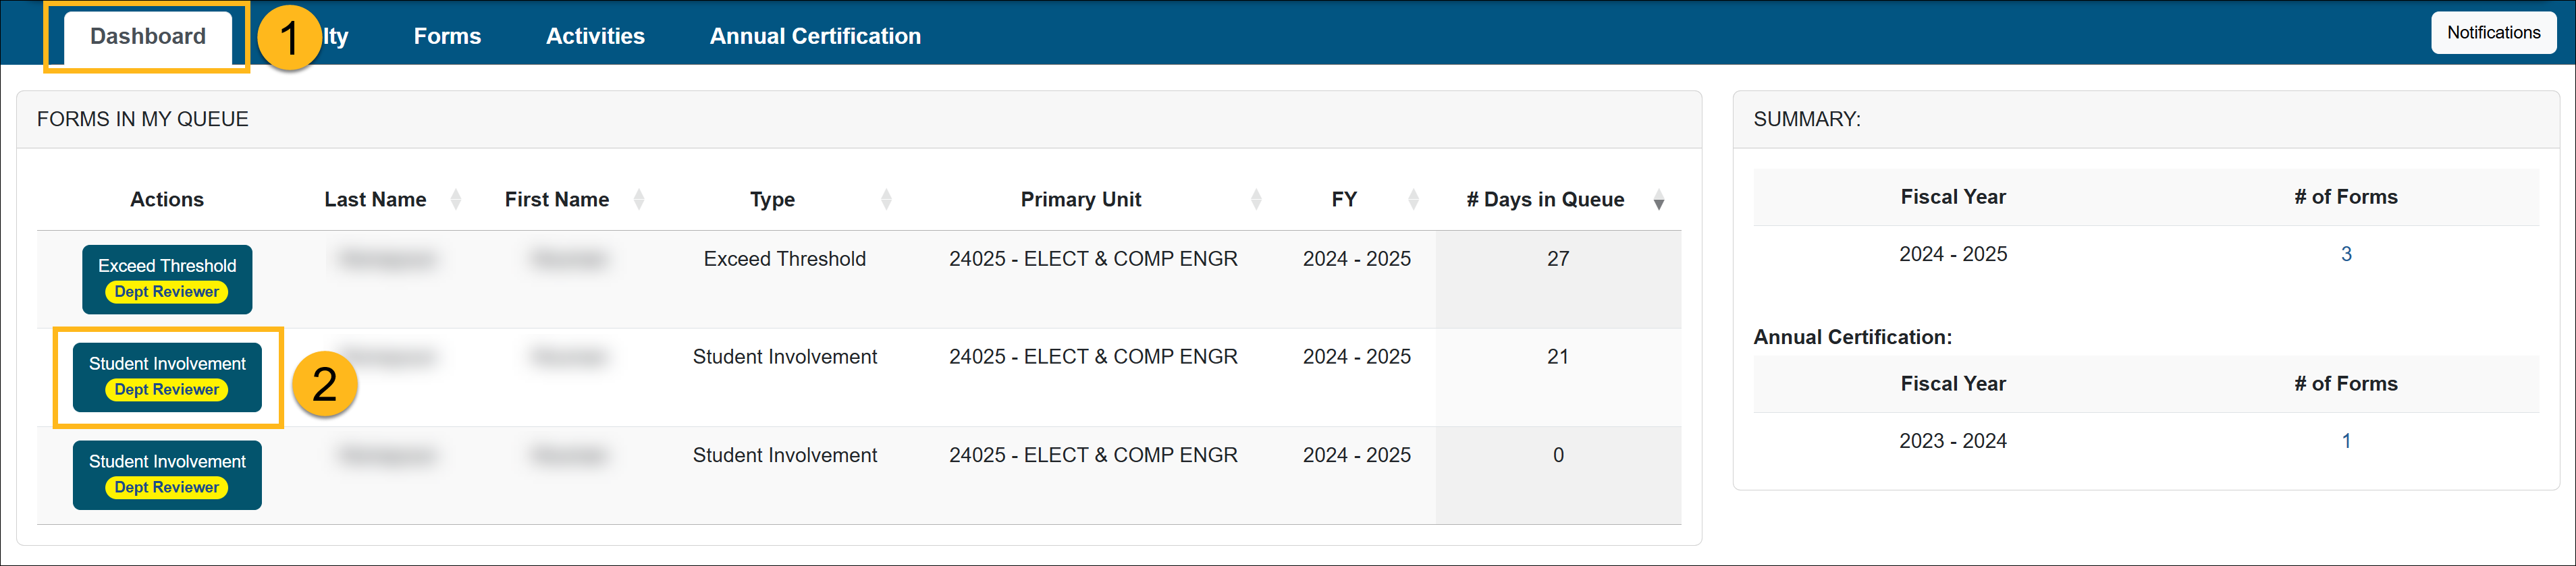Open the 1 form link for 2023 - 2024
2576x566 pixels.
[x=2346, y=441]
